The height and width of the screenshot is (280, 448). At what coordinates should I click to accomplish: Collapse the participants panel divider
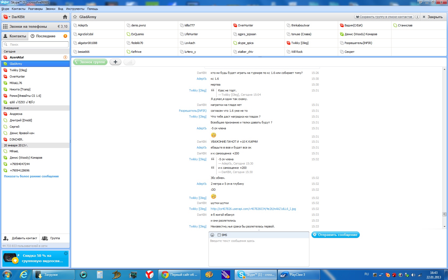point(260,57)
